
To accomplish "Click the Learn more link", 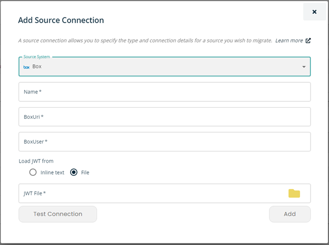I will tap(289, 41).
